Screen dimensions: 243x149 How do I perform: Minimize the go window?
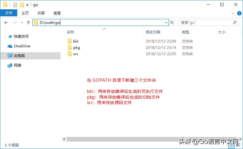[x=208, y=5]
